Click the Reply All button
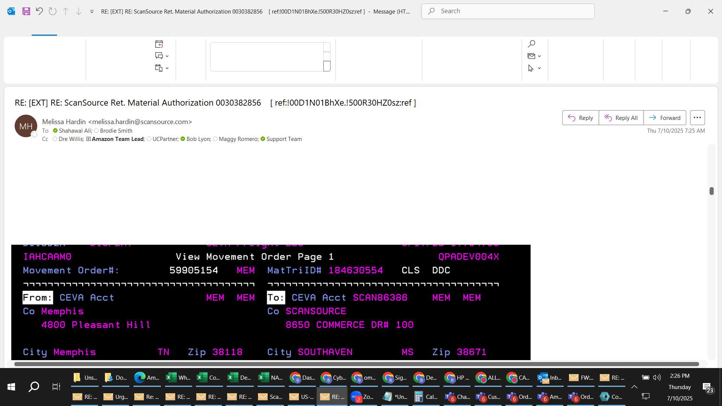722x406 pixels. [621, 118]
